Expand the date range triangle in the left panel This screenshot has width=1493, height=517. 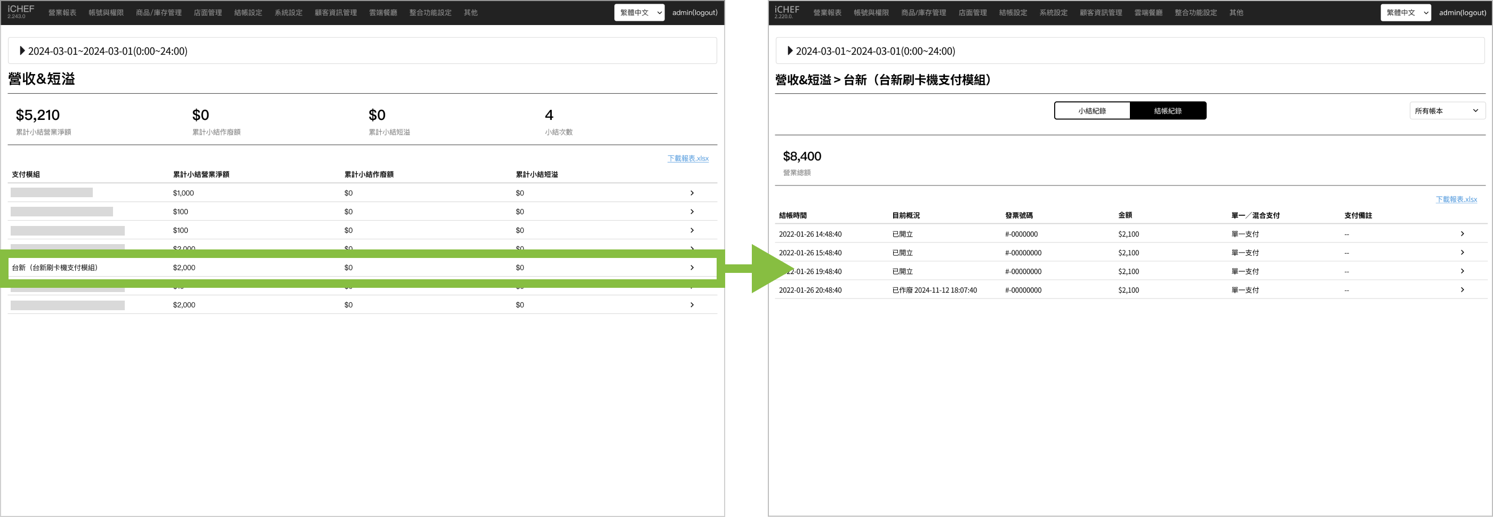pyautogui.click(x=22, y=51)
